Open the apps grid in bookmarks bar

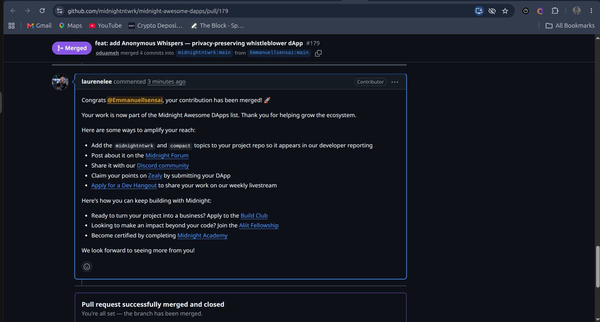11,25
